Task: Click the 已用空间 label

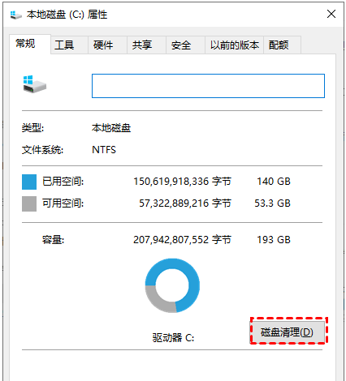Action: 63,182
